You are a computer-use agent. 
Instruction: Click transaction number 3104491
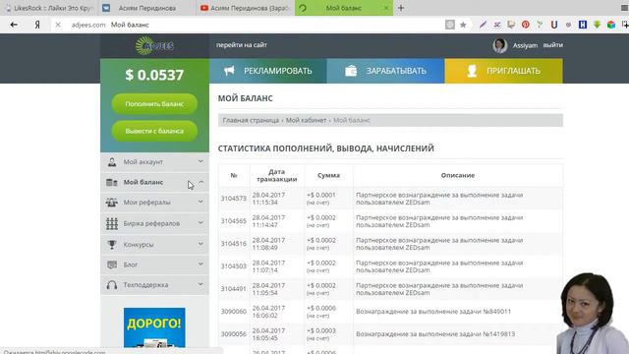click(x=234, y=288)
